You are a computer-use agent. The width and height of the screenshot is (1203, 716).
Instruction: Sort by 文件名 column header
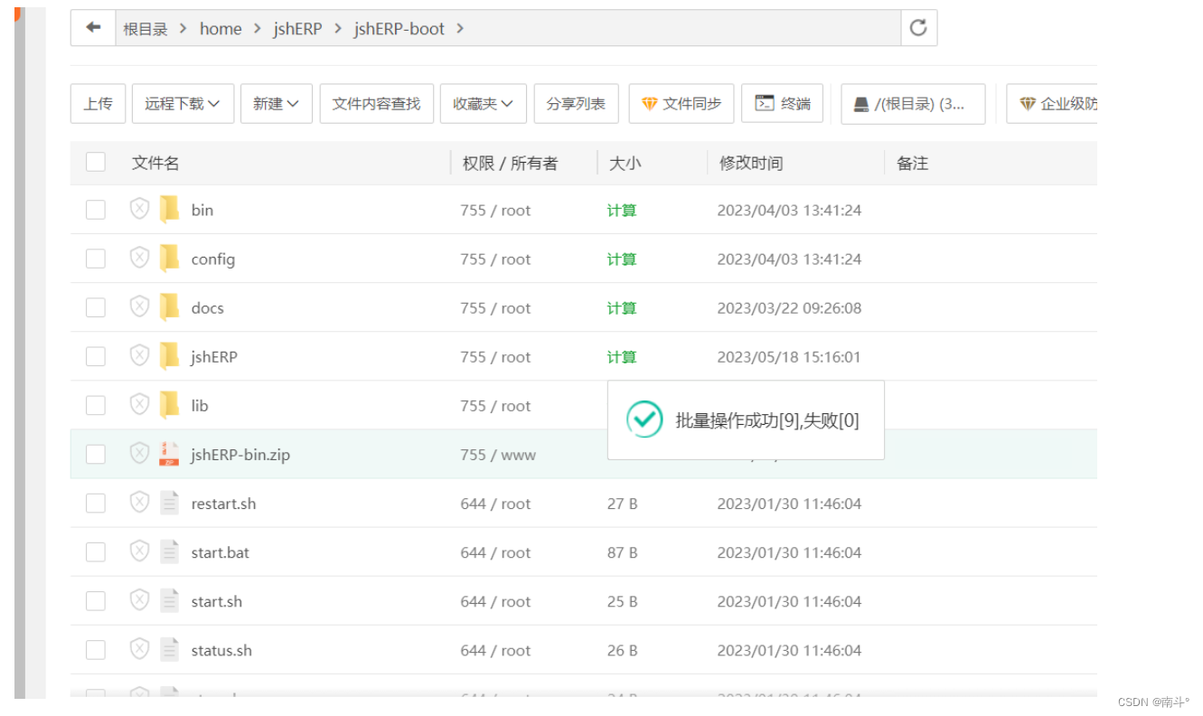[x=155, y=163]
